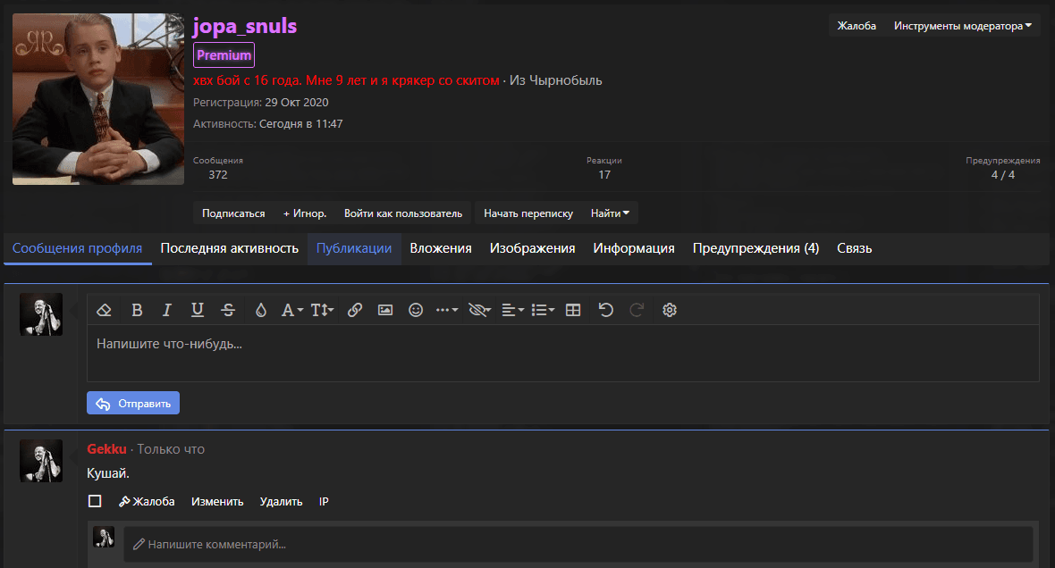1055x568 pixels.
Task: Open the smiley emoji picker
Action: pyautogui.click(x=416, y=310)
